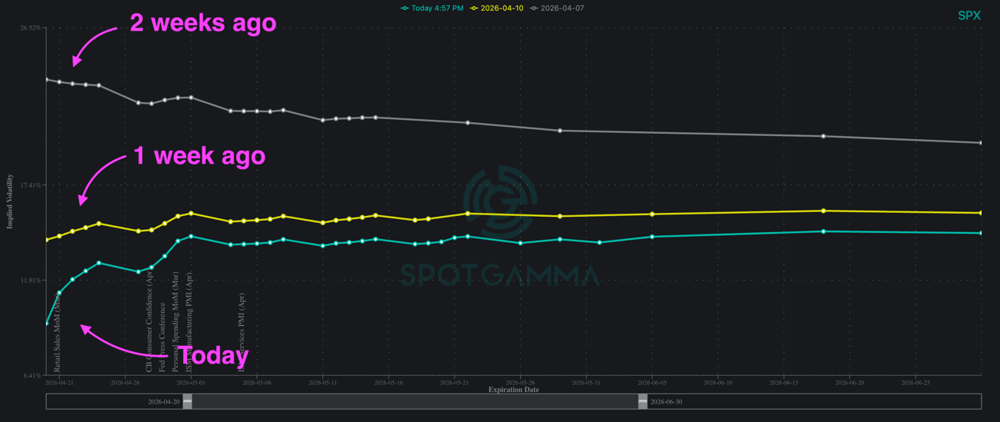Click the SPX ticker label

(968, 15)
